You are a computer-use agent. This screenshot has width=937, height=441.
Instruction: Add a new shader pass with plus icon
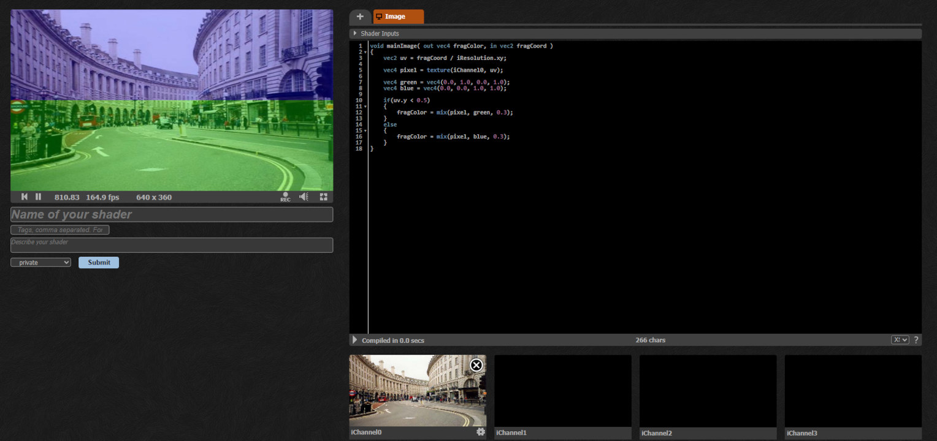(360, 17)
